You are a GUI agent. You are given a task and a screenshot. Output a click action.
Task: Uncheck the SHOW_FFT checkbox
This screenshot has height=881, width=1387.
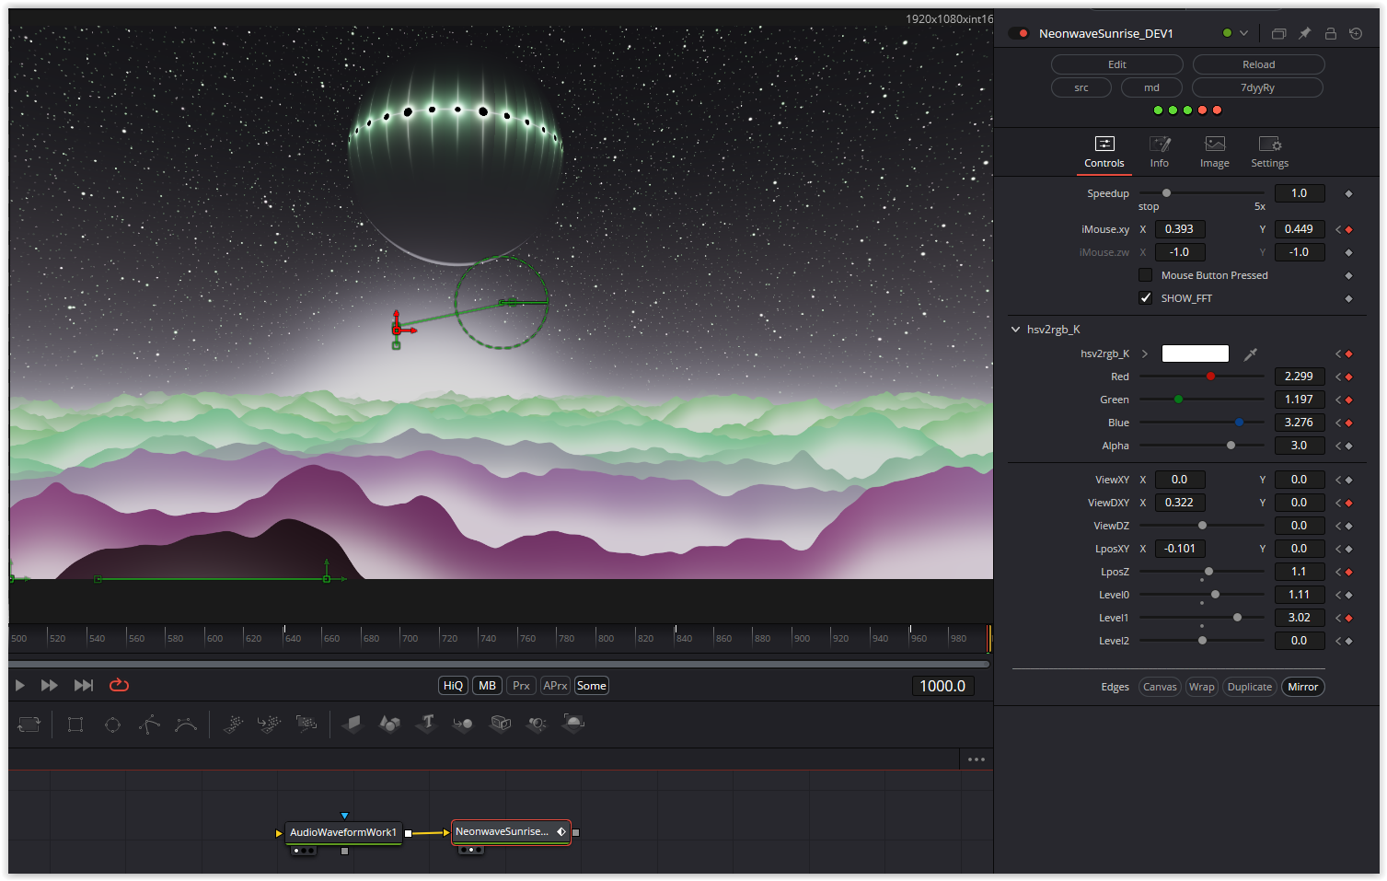point(1145,298)
